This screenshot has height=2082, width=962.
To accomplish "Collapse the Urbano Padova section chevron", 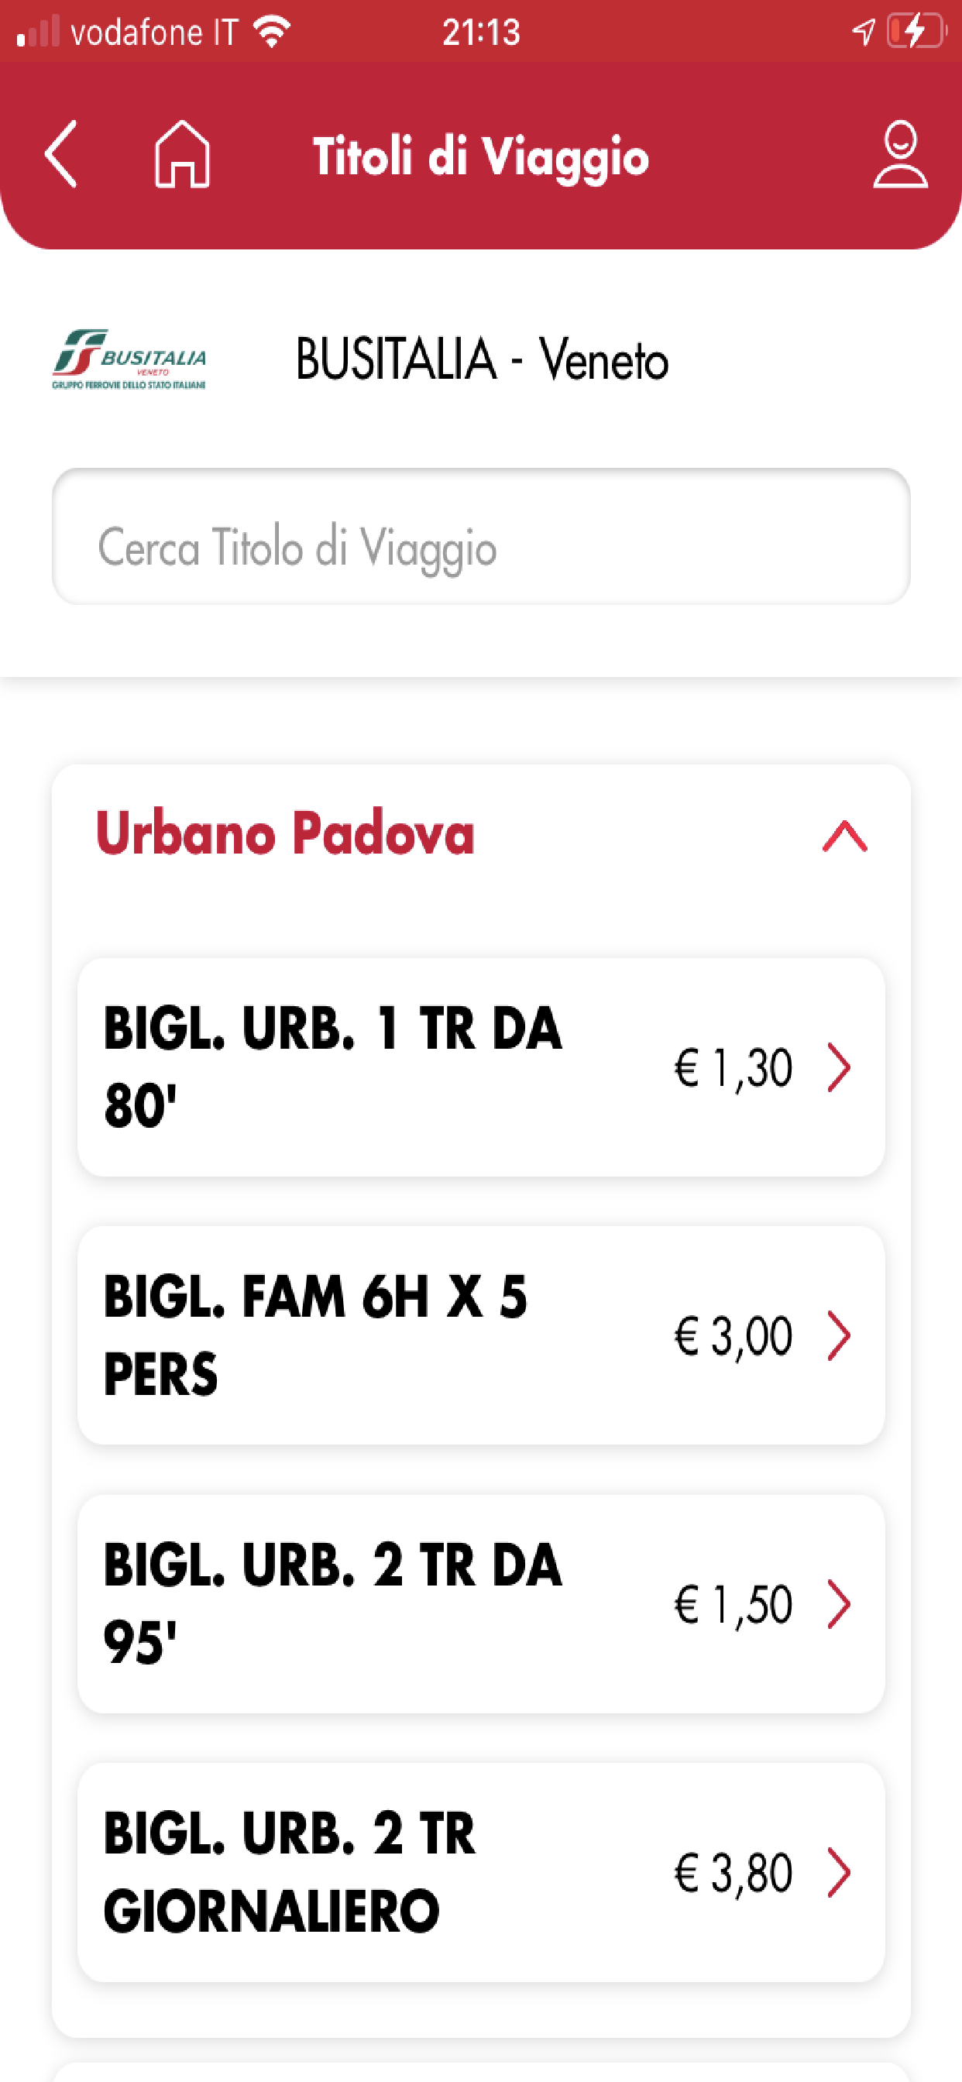I will click(844, 836).
